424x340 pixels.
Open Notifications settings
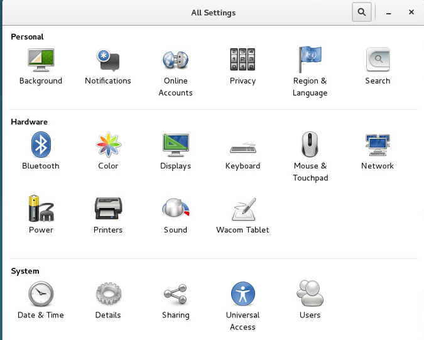click(108, 60)
